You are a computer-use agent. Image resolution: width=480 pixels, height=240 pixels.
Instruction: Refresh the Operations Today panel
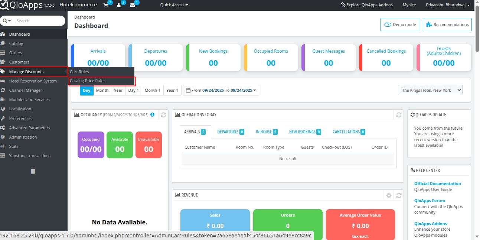point(399,115)
